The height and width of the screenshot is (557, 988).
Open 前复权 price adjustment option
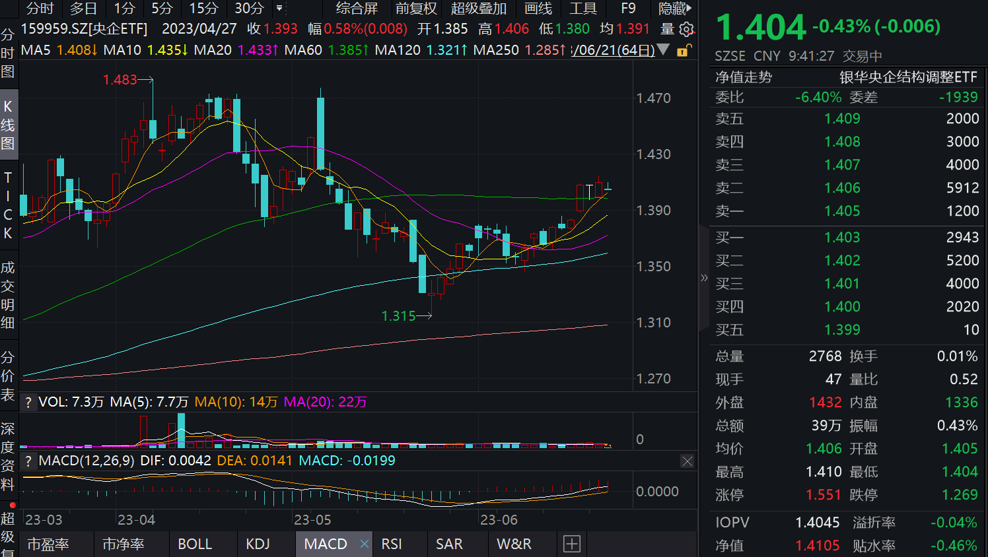pos(416,9)
